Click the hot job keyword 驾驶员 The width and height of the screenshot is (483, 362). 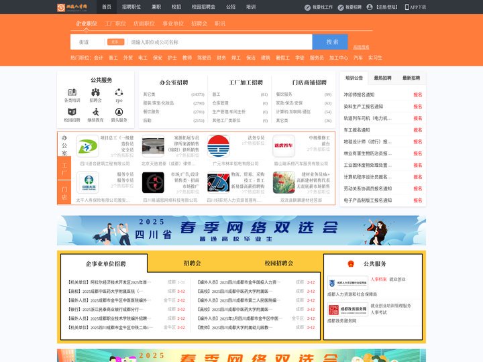pyautogui.click(x=204, y=58)
